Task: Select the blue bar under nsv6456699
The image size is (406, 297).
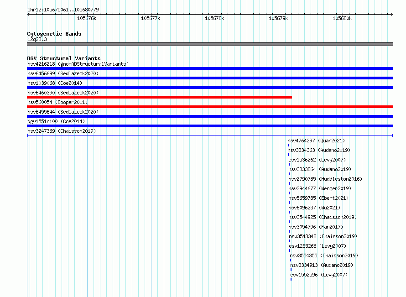Action: coord(210,78)
